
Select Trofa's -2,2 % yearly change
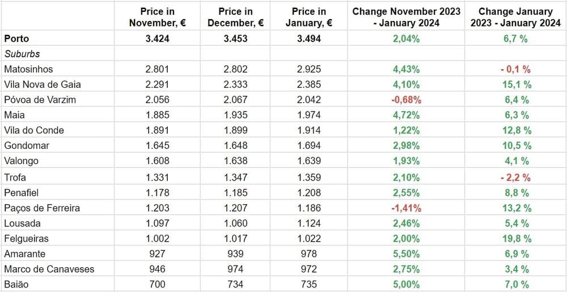click(515, 177)
